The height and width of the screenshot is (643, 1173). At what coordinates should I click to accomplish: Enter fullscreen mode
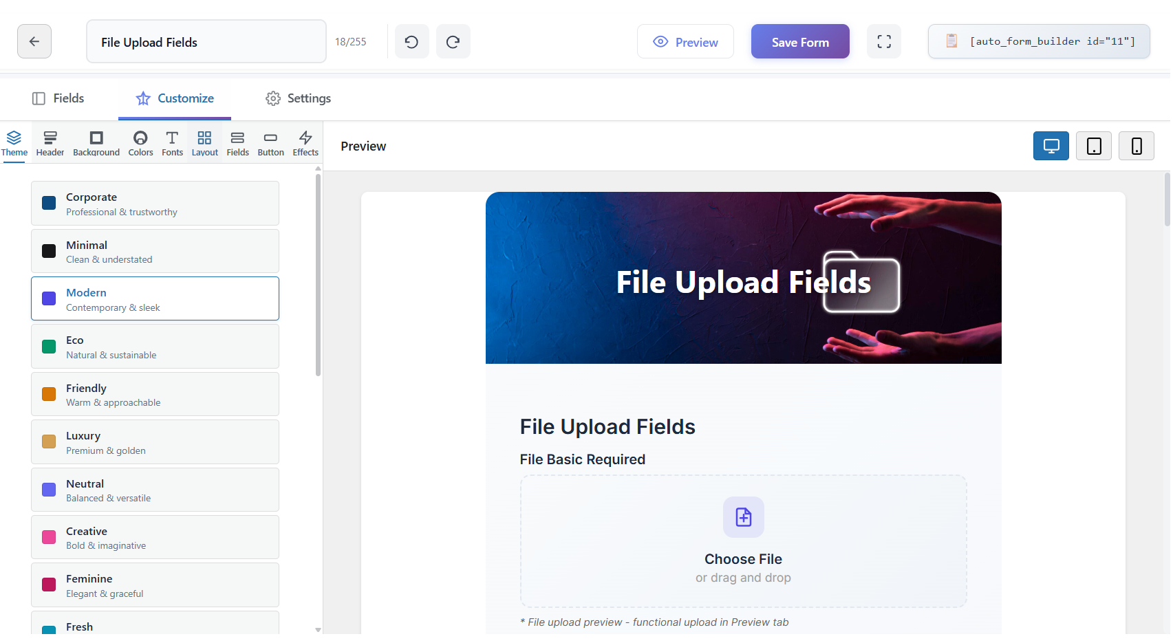884,41
